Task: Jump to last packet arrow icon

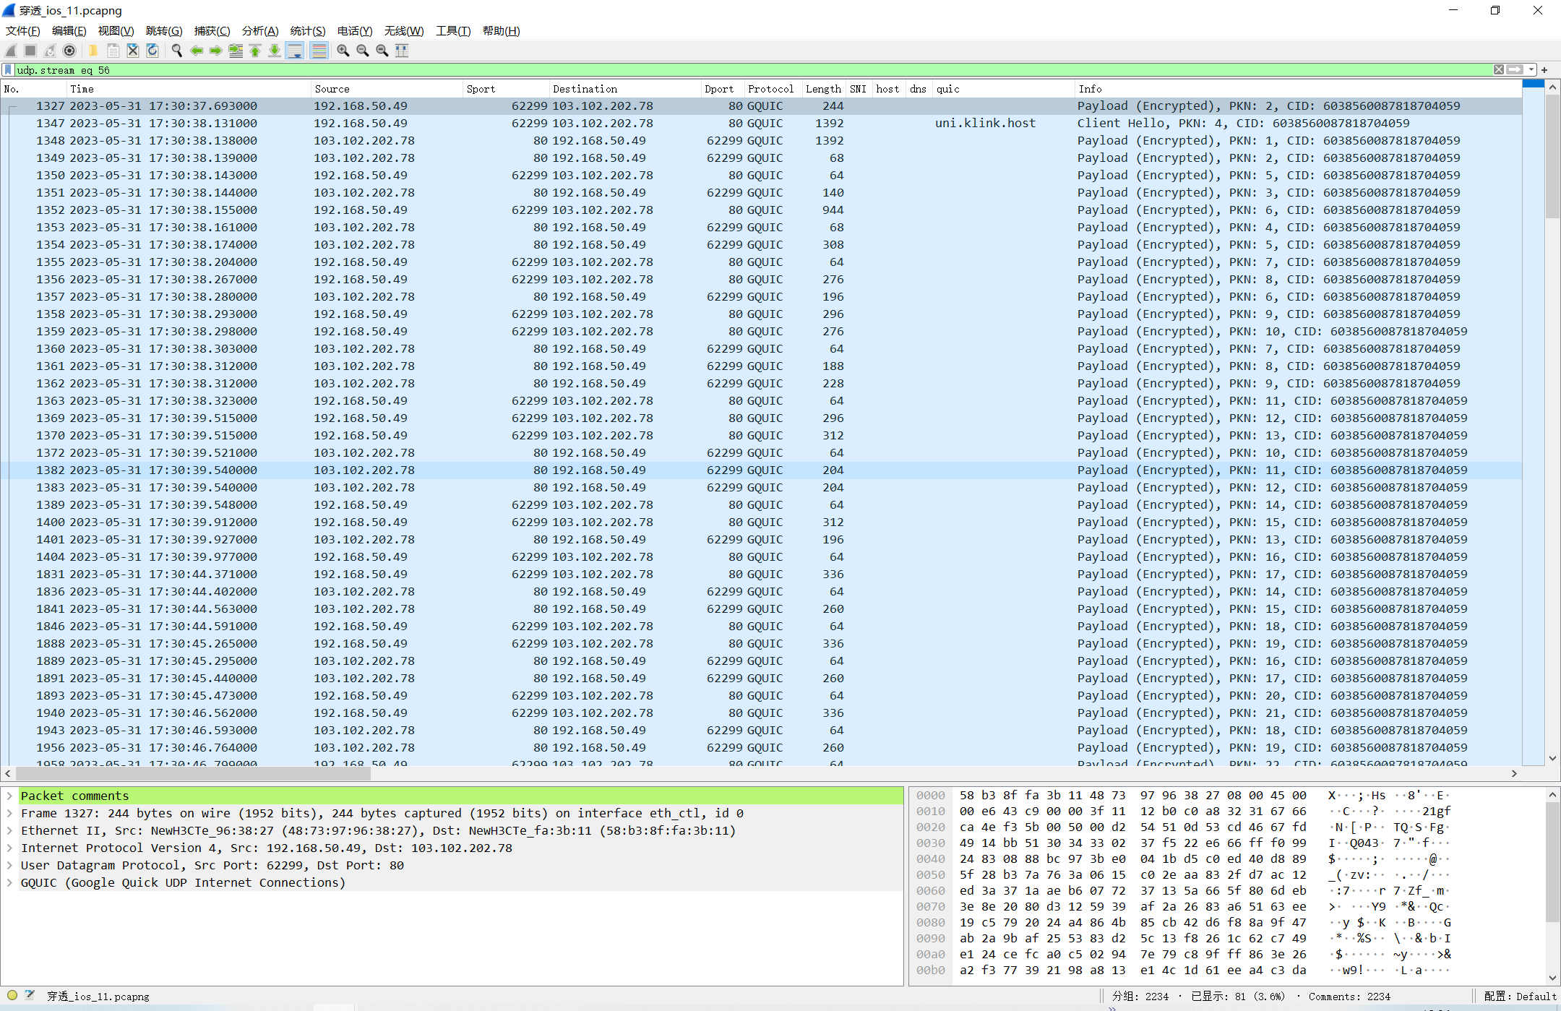Action: (275, 51)
